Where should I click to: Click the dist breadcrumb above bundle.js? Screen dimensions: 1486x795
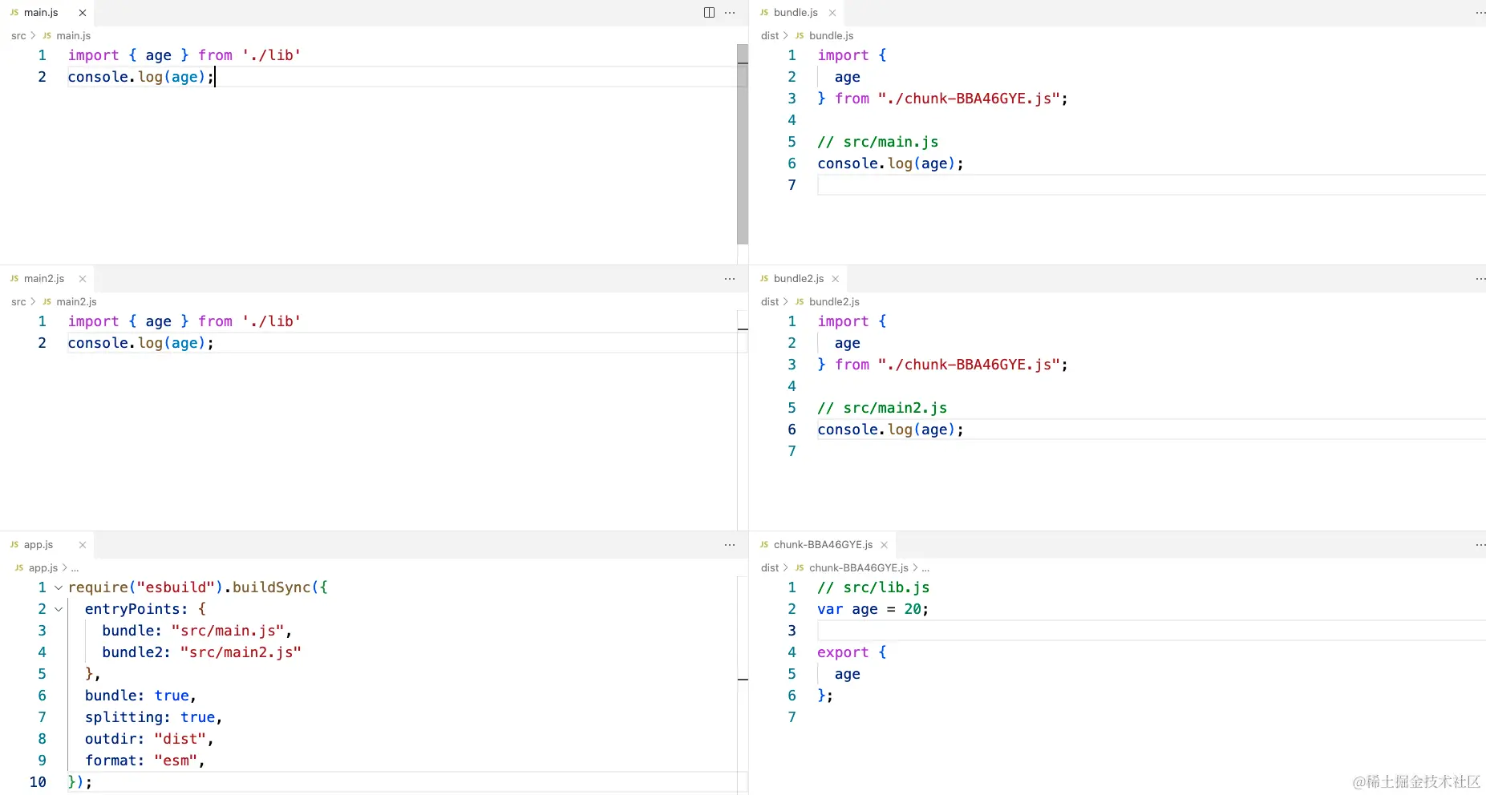(770, 36)
